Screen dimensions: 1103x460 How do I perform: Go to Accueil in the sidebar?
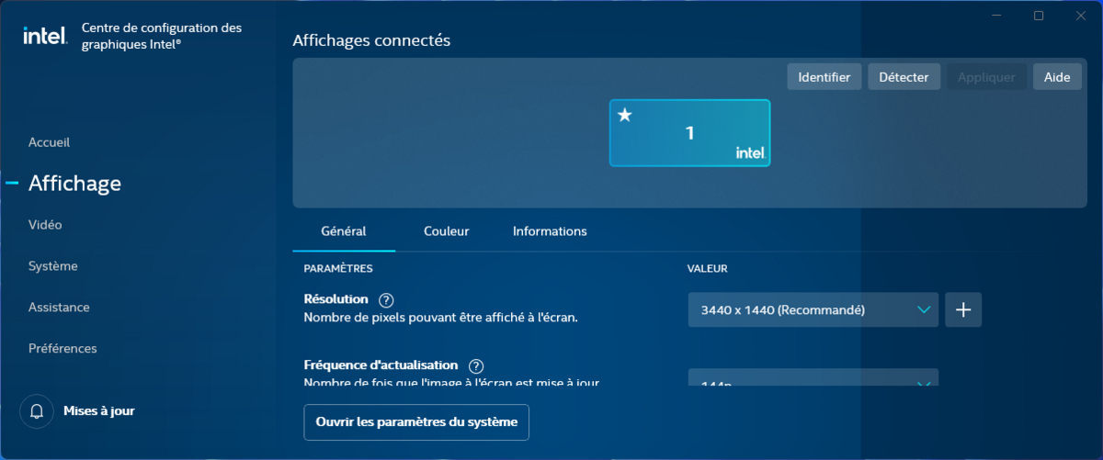point(49,142)
